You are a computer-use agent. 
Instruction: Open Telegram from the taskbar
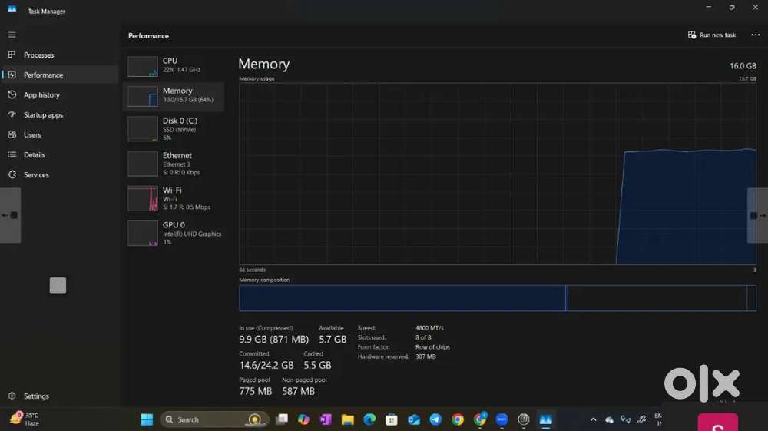click(x=435, y=419)
